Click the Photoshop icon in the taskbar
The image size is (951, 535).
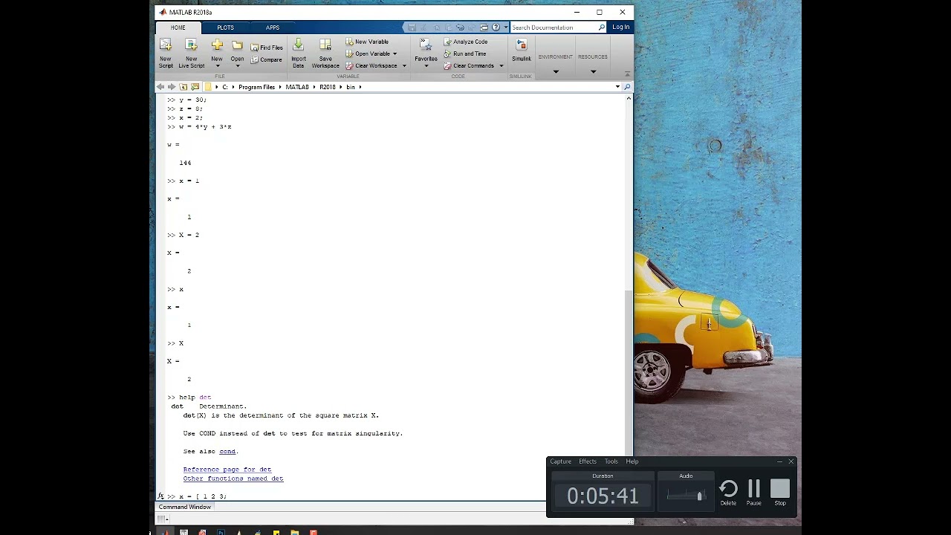click(221, 532)
